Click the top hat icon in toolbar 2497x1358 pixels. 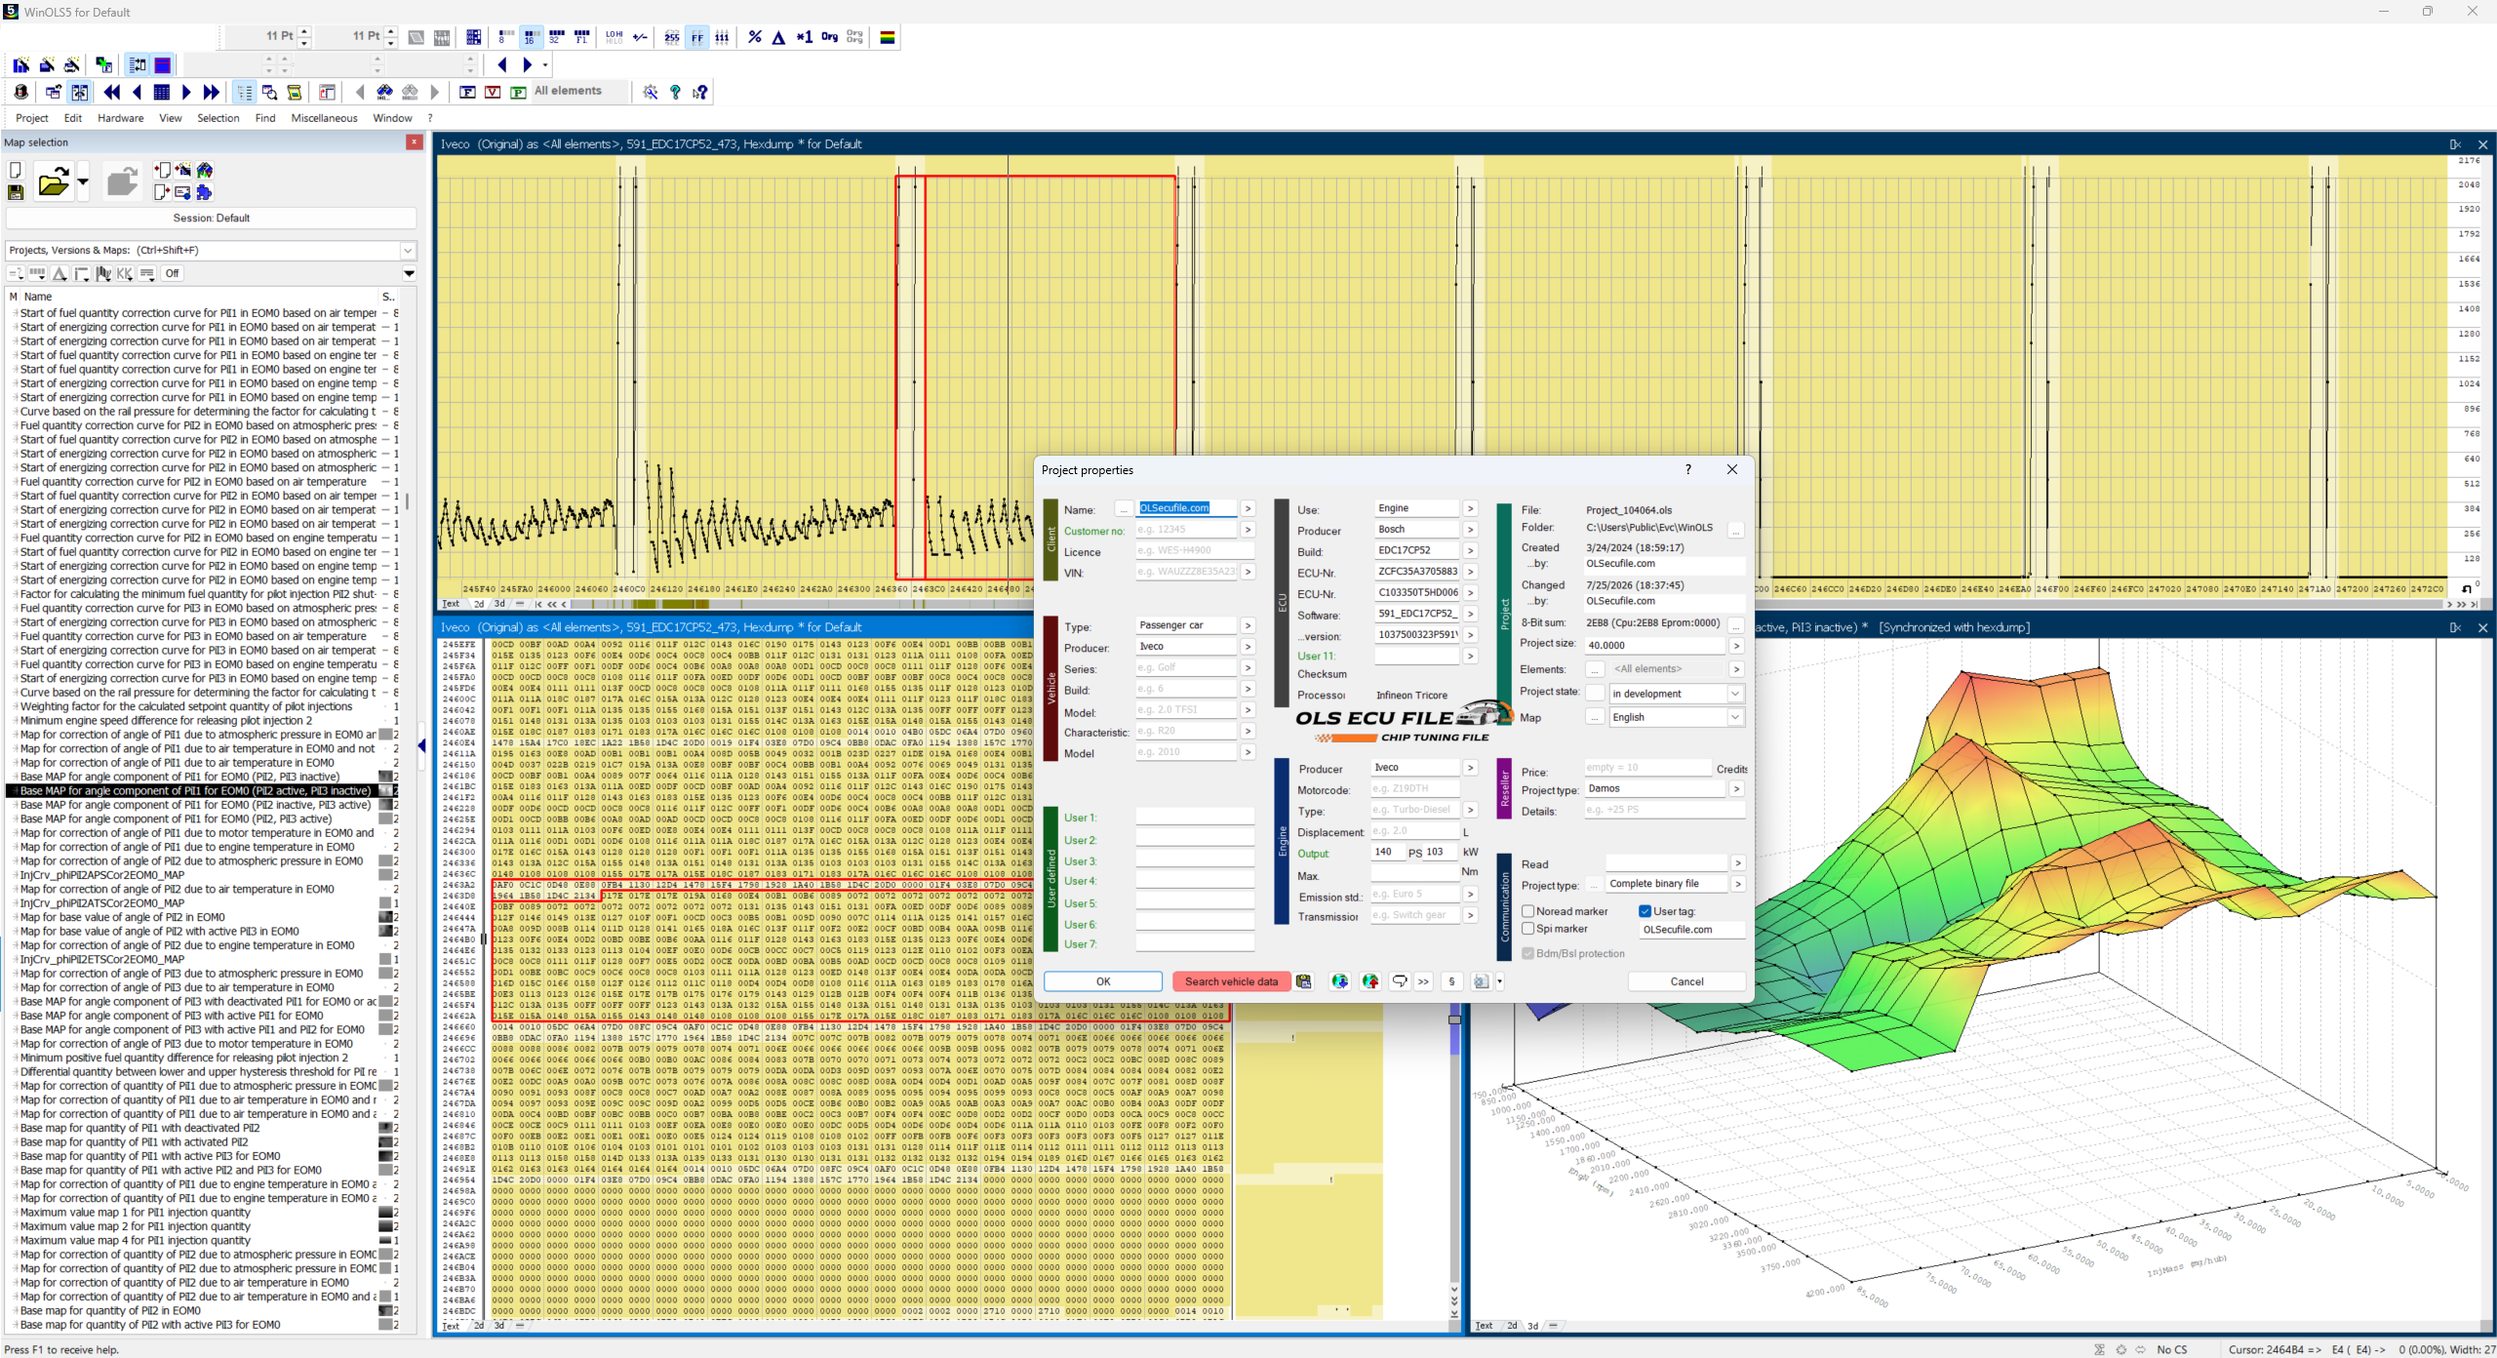[21, 92]
